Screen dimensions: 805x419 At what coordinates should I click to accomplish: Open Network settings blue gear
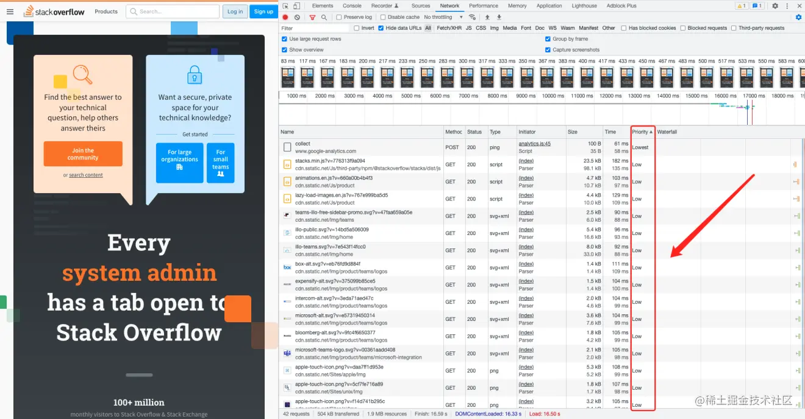(798, 17)
